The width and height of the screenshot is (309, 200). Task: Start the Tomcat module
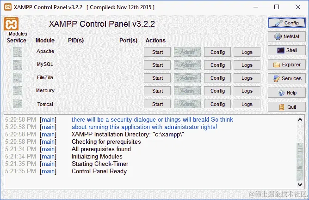tap(157, 104)
